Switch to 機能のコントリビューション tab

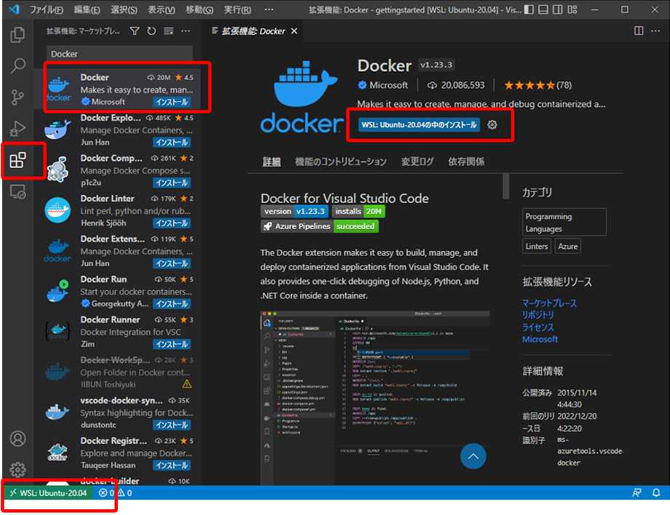click(x=341, y=161)
